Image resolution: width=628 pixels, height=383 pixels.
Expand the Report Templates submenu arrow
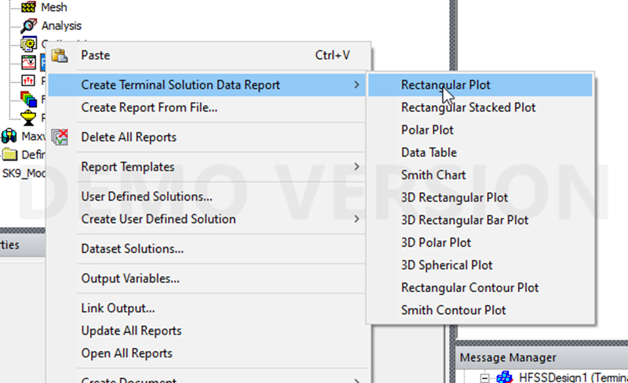coord(357,167)
